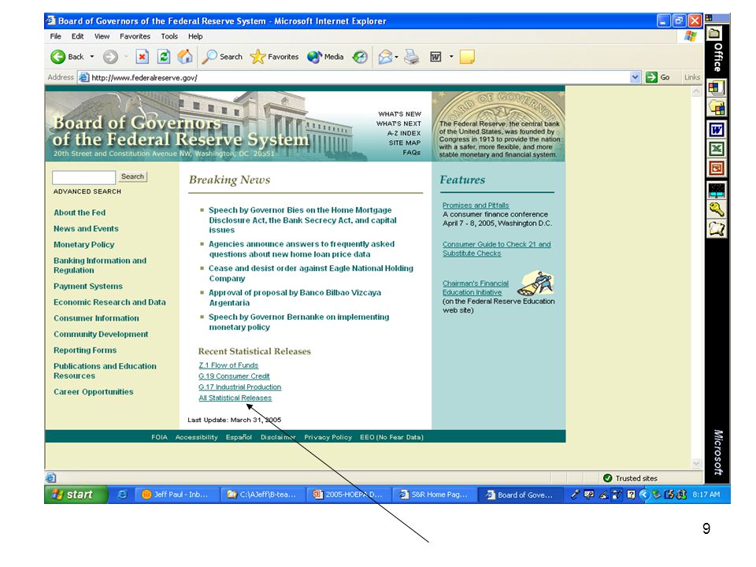
Task: Switch to Jeff Paul Inbox taskbar window
Action: tap(176, 495)
